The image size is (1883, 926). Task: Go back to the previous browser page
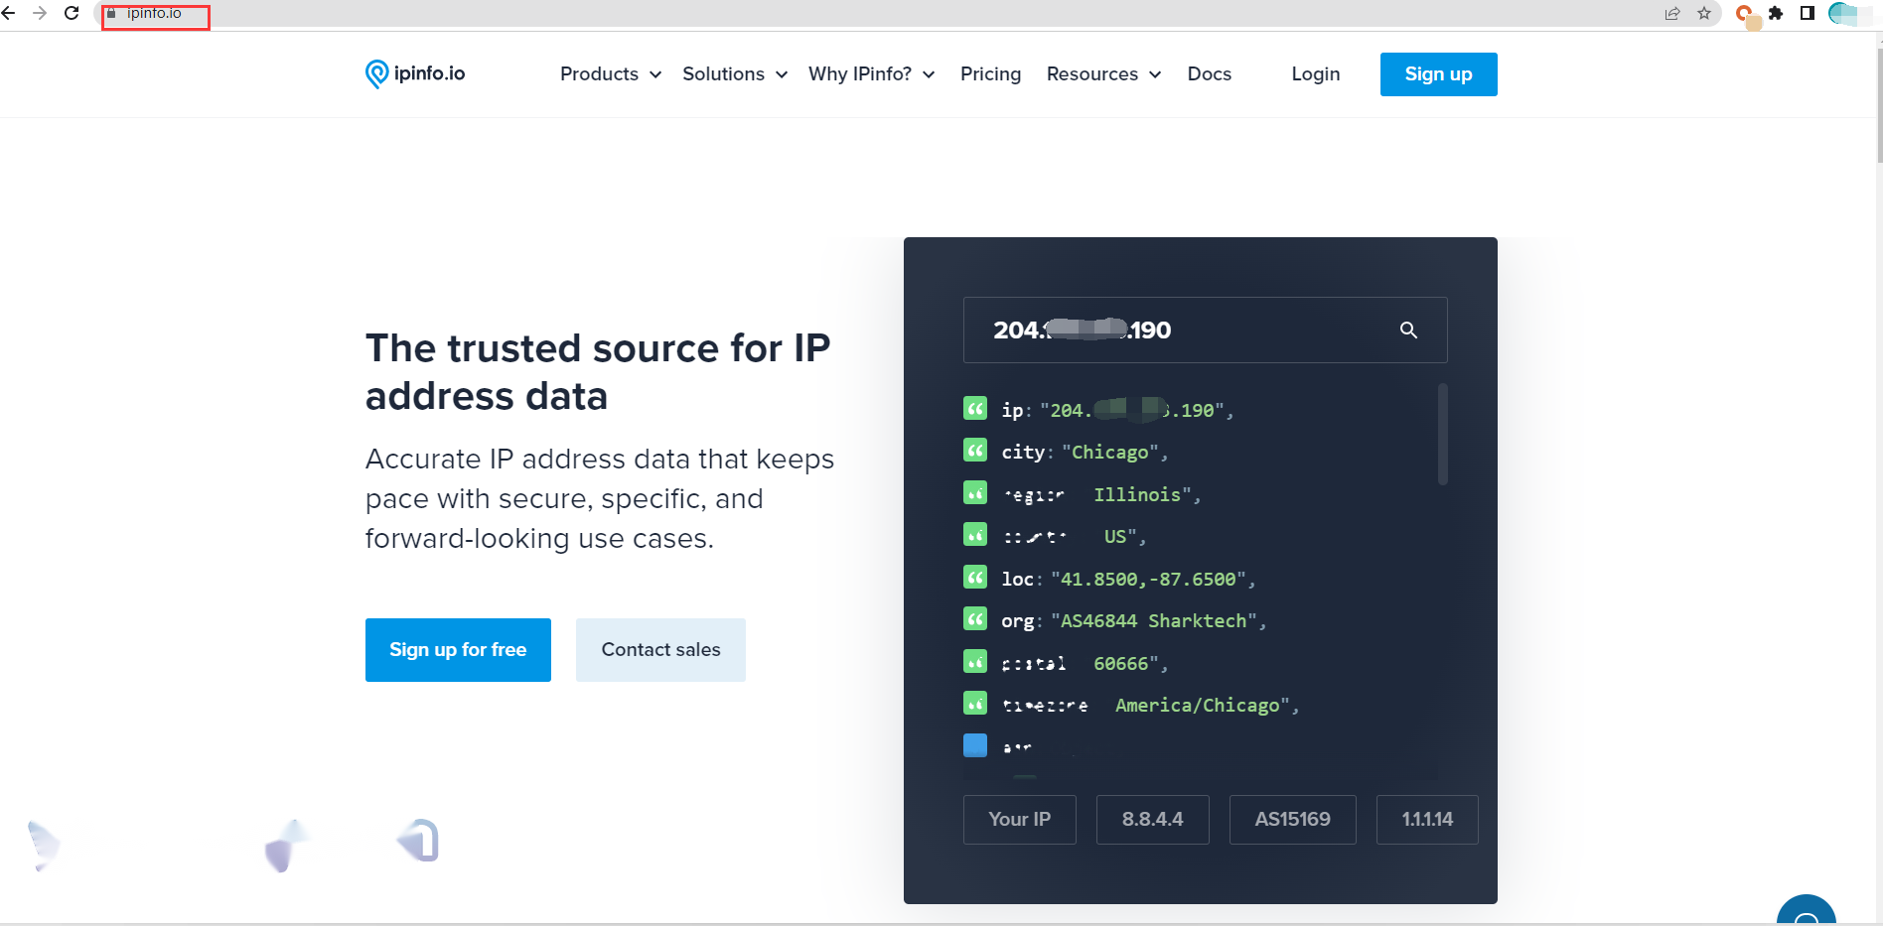click(x=9, y=13)
